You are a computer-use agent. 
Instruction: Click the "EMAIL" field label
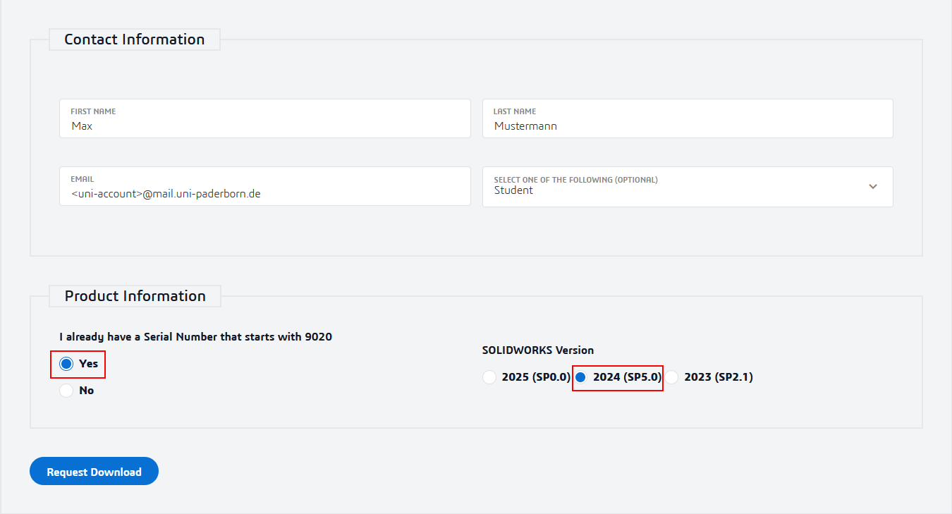pos(82,179)
